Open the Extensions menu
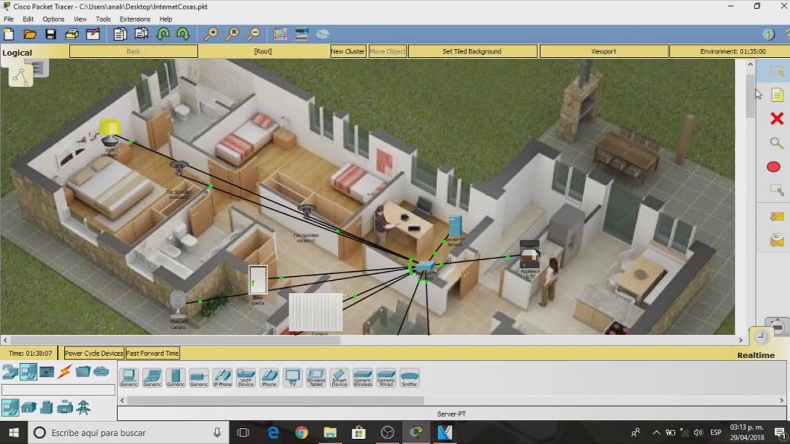 pyautogui.click(x=135, y=19)
